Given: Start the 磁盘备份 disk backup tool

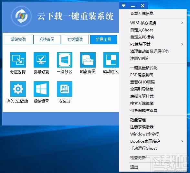Looking at the screenshot, I should tap(88, 60).
